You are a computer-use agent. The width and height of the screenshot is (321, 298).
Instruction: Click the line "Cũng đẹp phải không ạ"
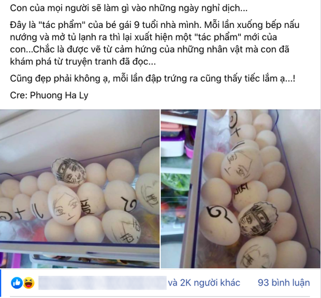[x=153, y=79]
